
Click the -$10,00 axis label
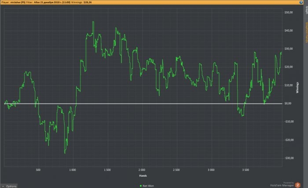click(289, 121)
